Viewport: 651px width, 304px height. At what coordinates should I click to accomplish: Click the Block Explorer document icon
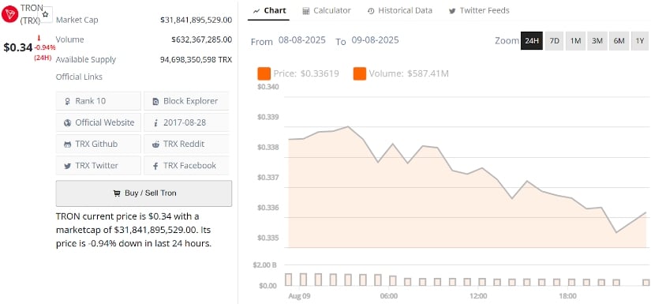(x=155, y=101)
